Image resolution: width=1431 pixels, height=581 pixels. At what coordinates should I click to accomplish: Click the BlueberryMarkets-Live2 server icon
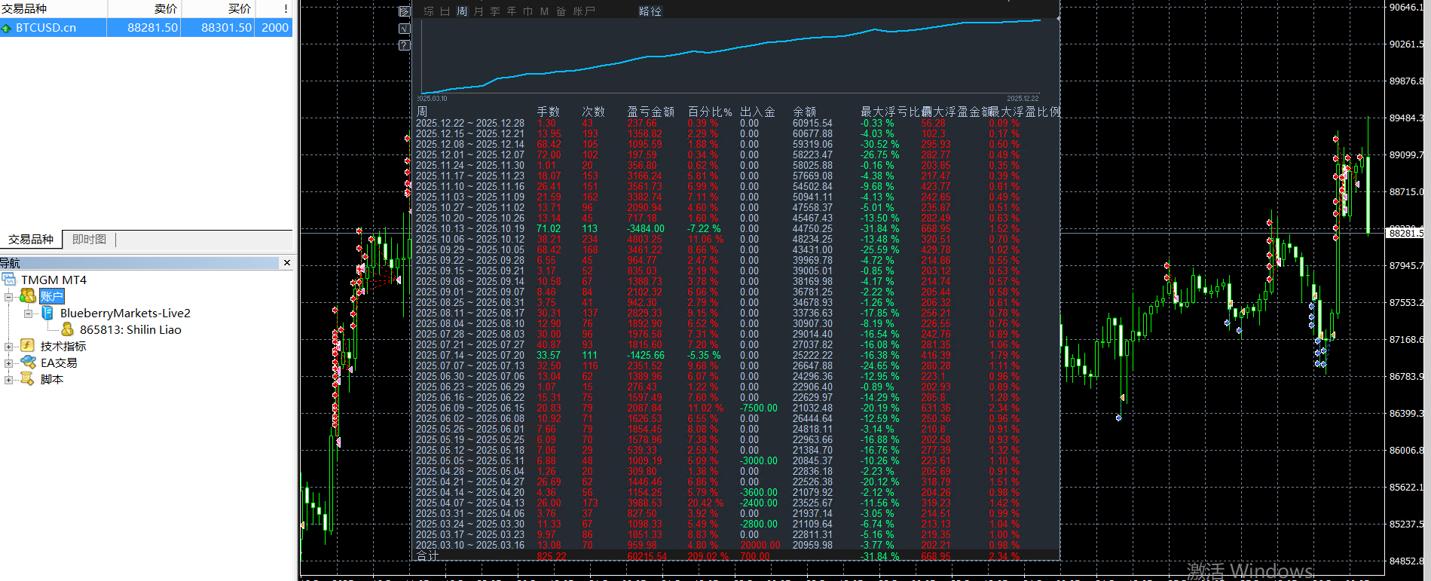[47, 313]
